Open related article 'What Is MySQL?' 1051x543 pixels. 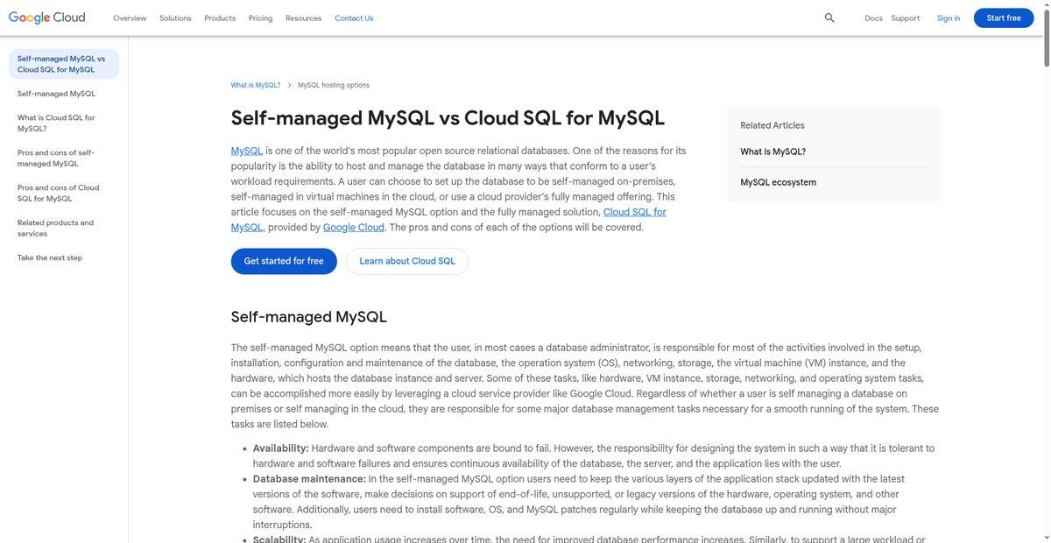tap(772, 152)
